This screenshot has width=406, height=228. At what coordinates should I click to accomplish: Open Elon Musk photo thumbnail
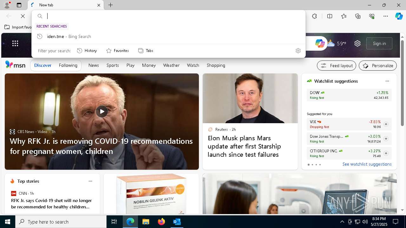click(x=250, y=98)
